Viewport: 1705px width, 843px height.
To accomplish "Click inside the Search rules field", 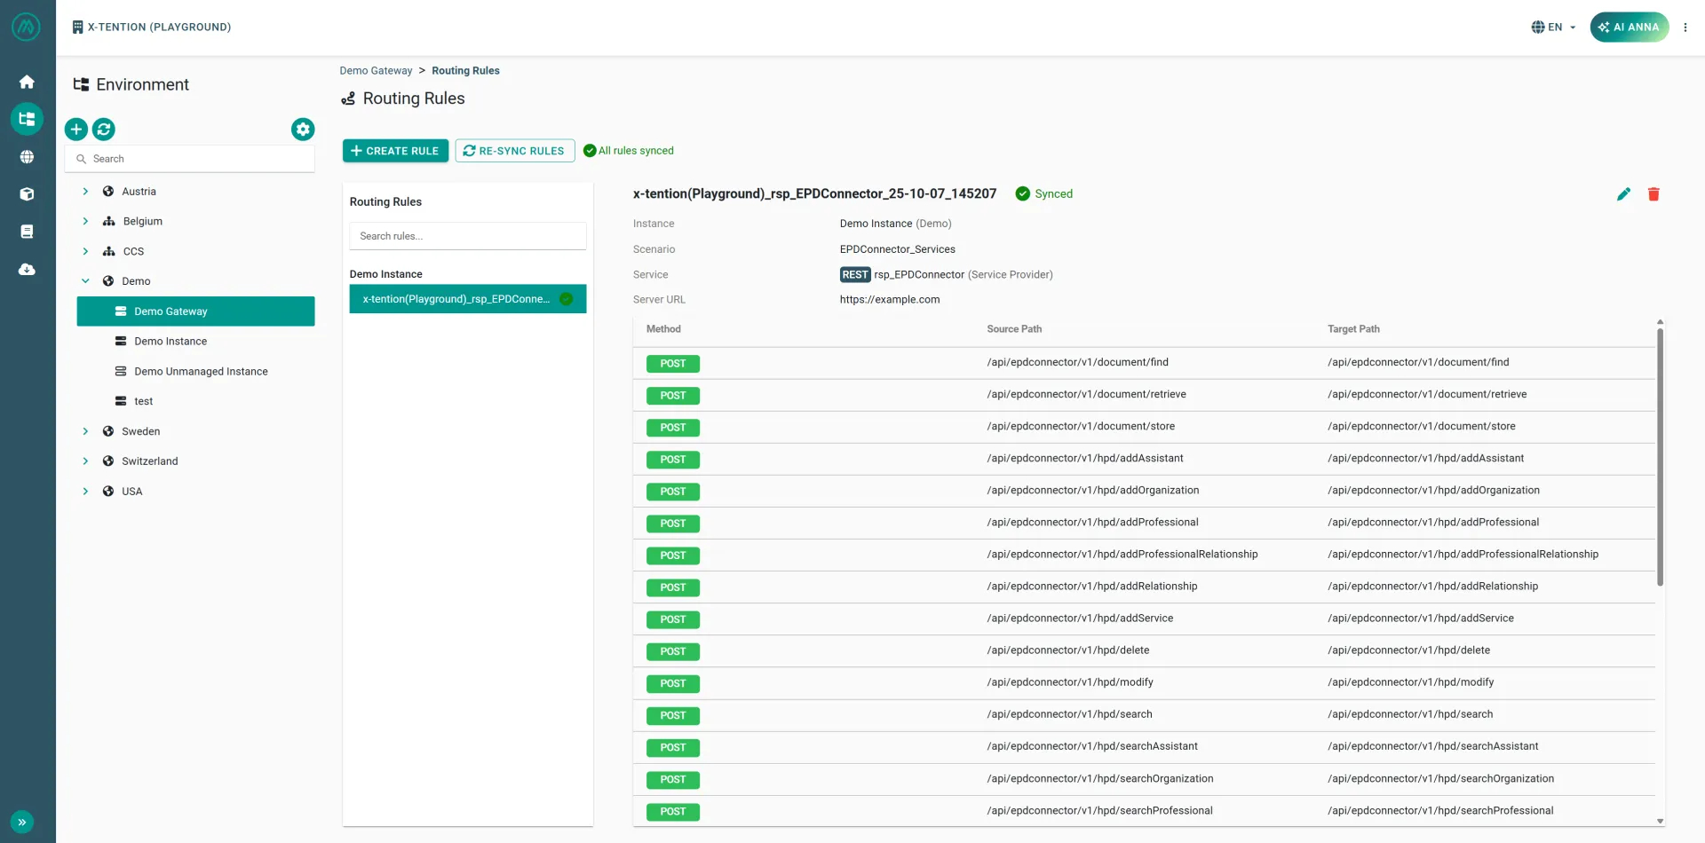I will (467, 235).
